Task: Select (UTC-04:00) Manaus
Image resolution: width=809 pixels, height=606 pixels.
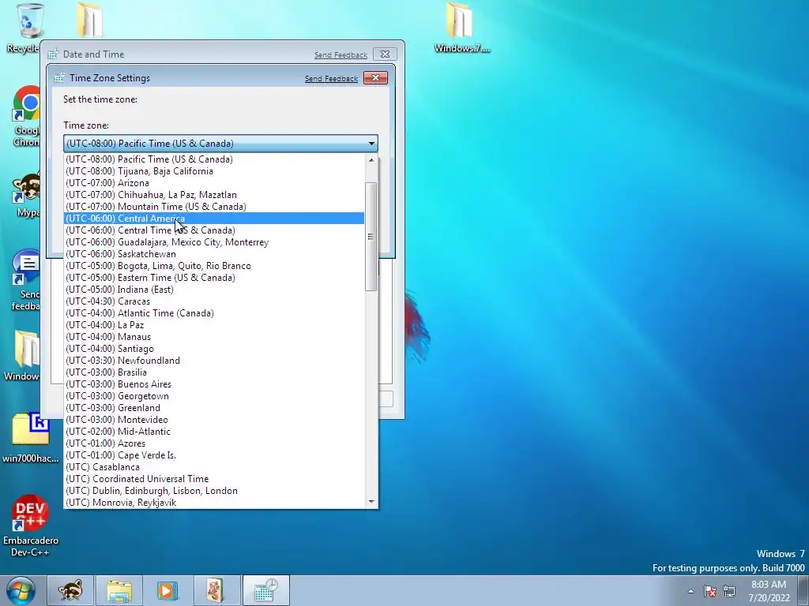Action: tap(214, 337)
